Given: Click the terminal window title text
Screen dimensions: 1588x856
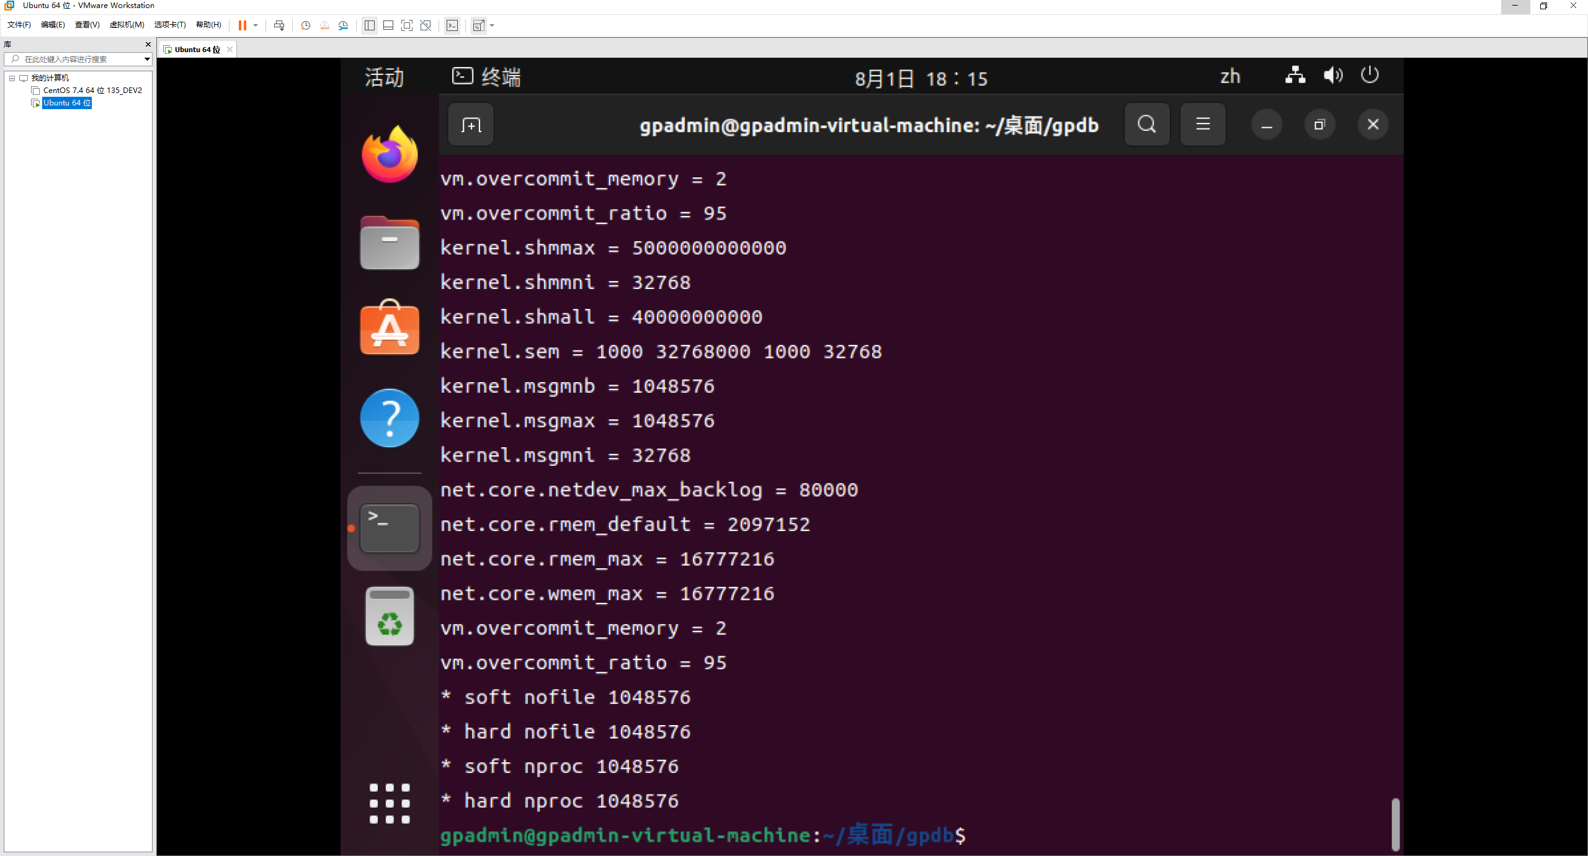Looking at the screenshot, I should pos(869,125).
